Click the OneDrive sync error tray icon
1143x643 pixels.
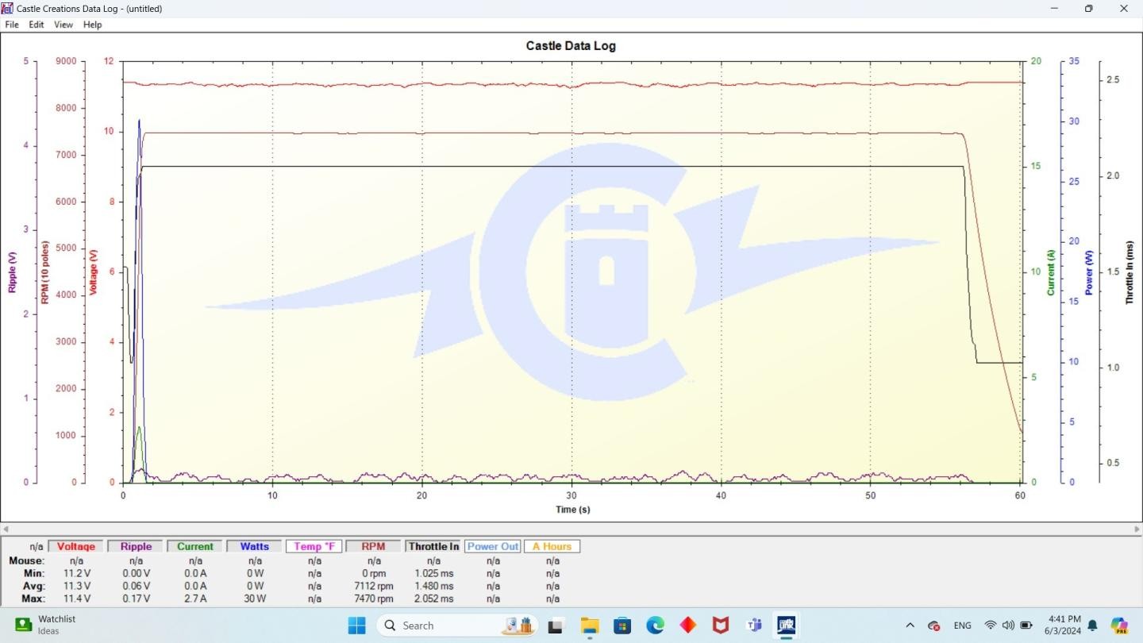tap(934, 626)
